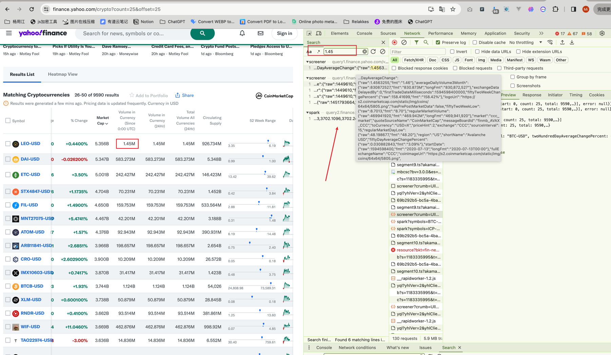Open the Extensions puzzle icon
The height and width of the screenshot is (355, 611).
[x=555, y=9]
